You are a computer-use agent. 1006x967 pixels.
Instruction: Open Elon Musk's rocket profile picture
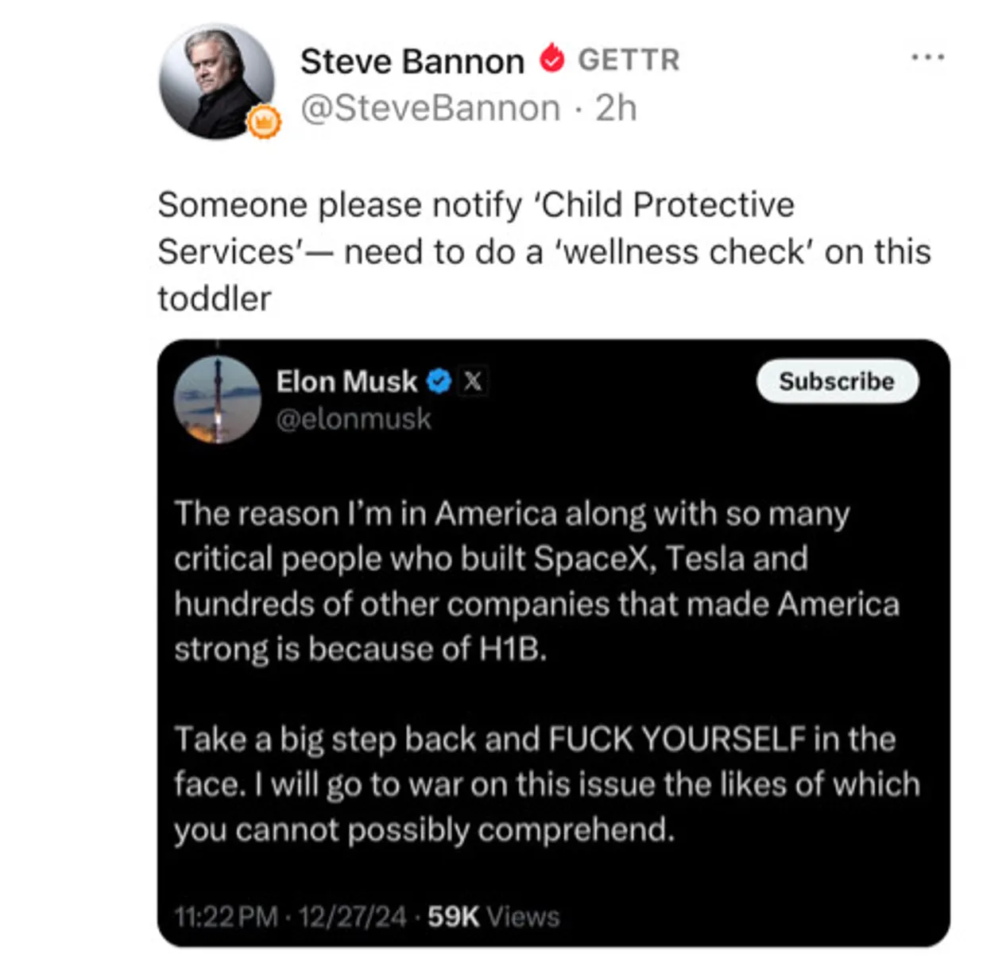[218, 399]
